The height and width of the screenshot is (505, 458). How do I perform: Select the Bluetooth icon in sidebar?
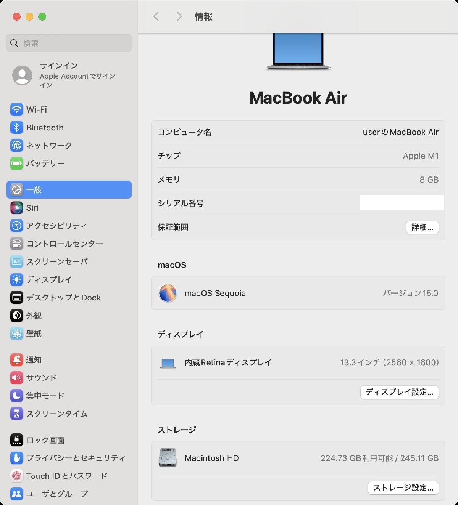click(16, 128)
